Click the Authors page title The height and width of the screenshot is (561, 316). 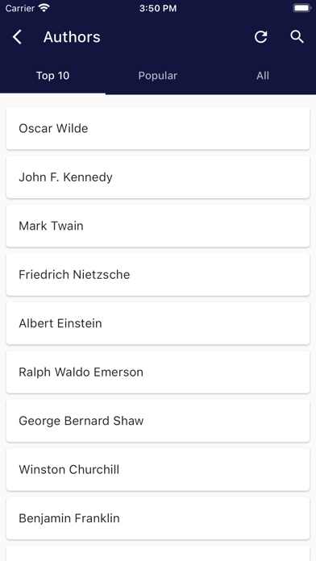tap(72, 37)
